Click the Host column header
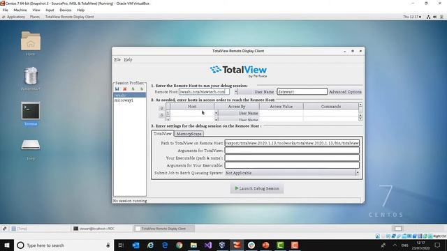Viewport: 447px width, 251px height. (x=192, y=106)
